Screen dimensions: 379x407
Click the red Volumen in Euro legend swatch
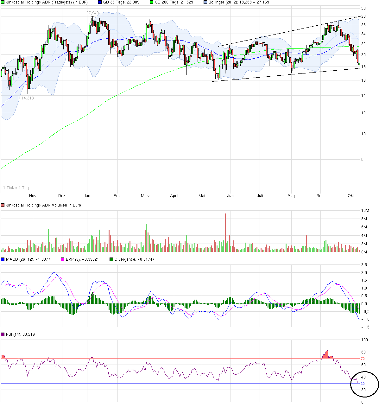click(3, 205)
